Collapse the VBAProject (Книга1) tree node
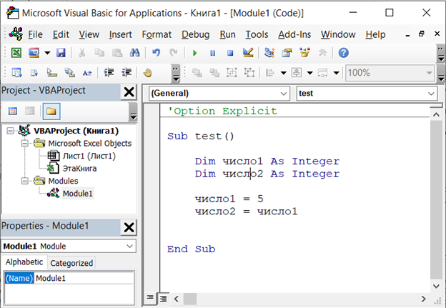Screen dimensions: 446x308 (10, 131)
